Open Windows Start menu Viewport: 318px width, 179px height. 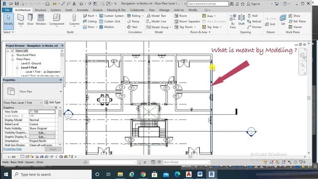pyautogui.click(x=6, y=175)
